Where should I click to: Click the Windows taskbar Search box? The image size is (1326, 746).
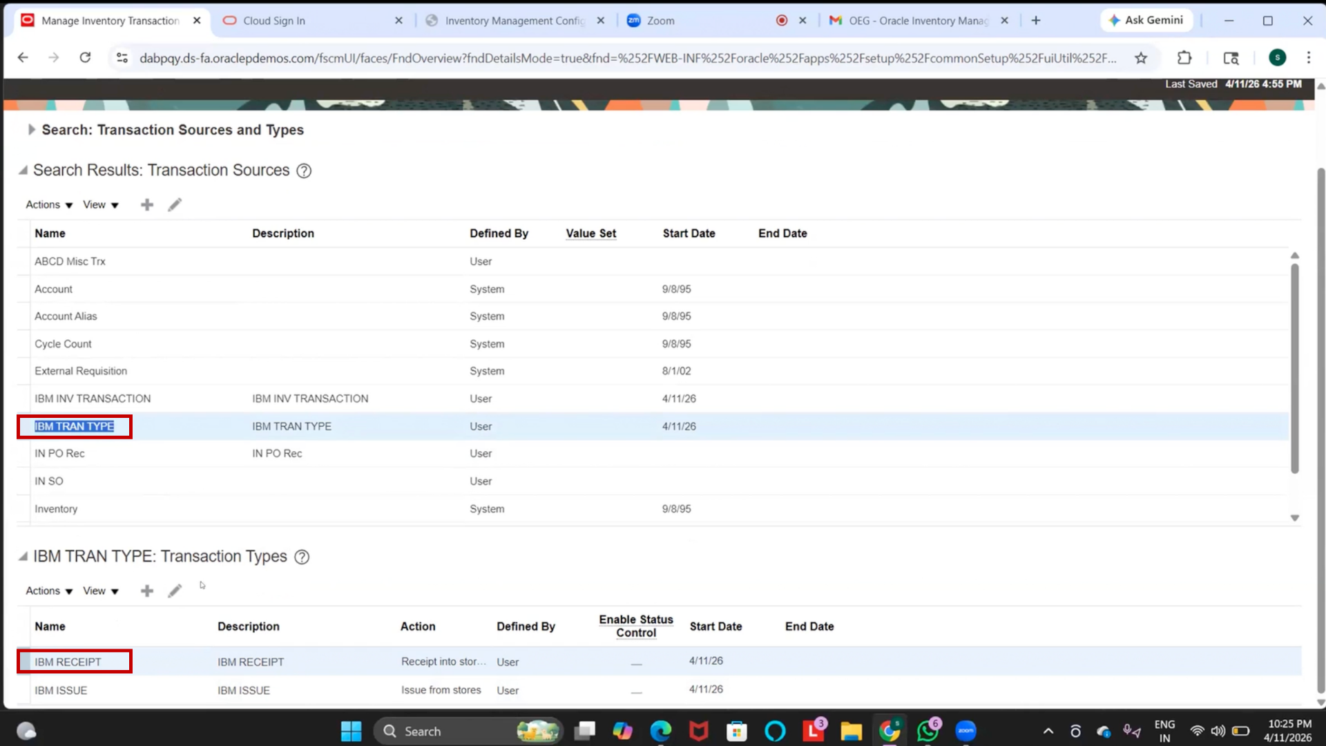470,731
